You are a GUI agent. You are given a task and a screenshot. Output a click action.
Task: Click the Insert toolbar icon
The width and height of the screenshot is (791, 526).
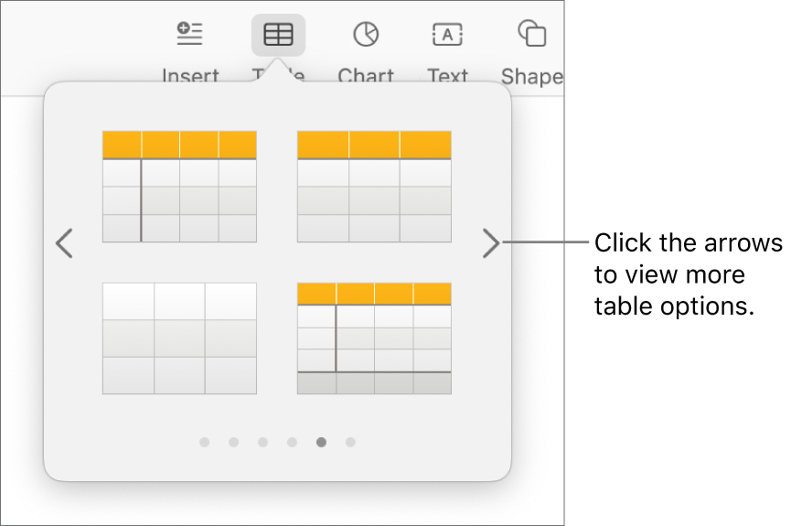click(190, 35)
